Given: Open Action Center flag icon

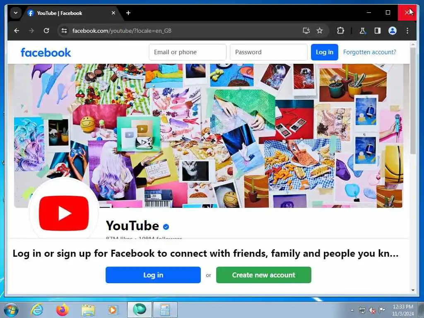Looking at the screenshot, I should pyautogui.click(x=382, y=310).
